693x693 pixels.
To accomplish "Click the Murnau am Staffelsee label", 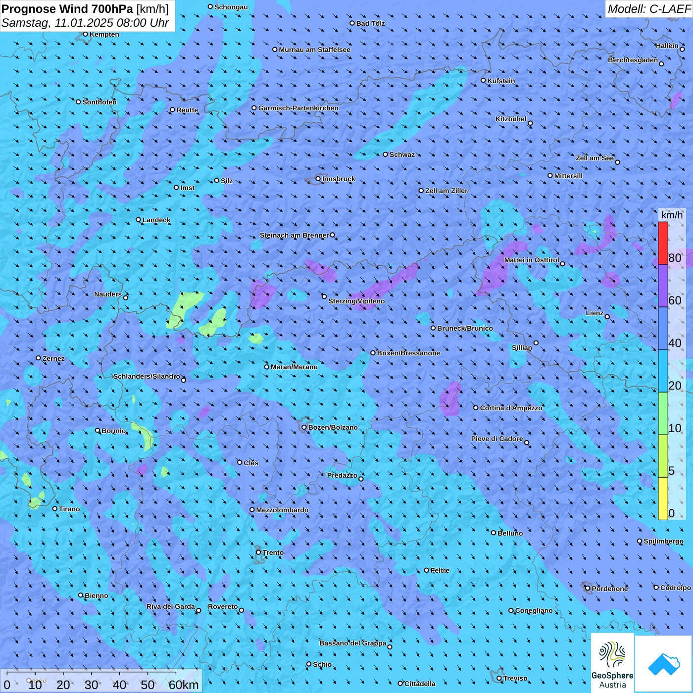I will point(314,49).
